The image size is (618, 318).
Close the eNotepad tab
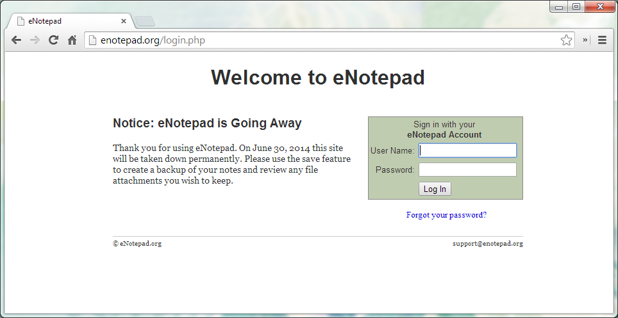tap(123, 21)
